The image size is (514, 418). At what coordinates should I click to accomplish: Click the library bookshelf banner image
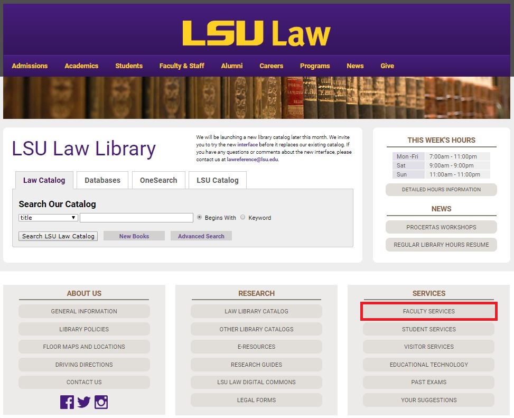pyautogui.click(x=256, y=98)
